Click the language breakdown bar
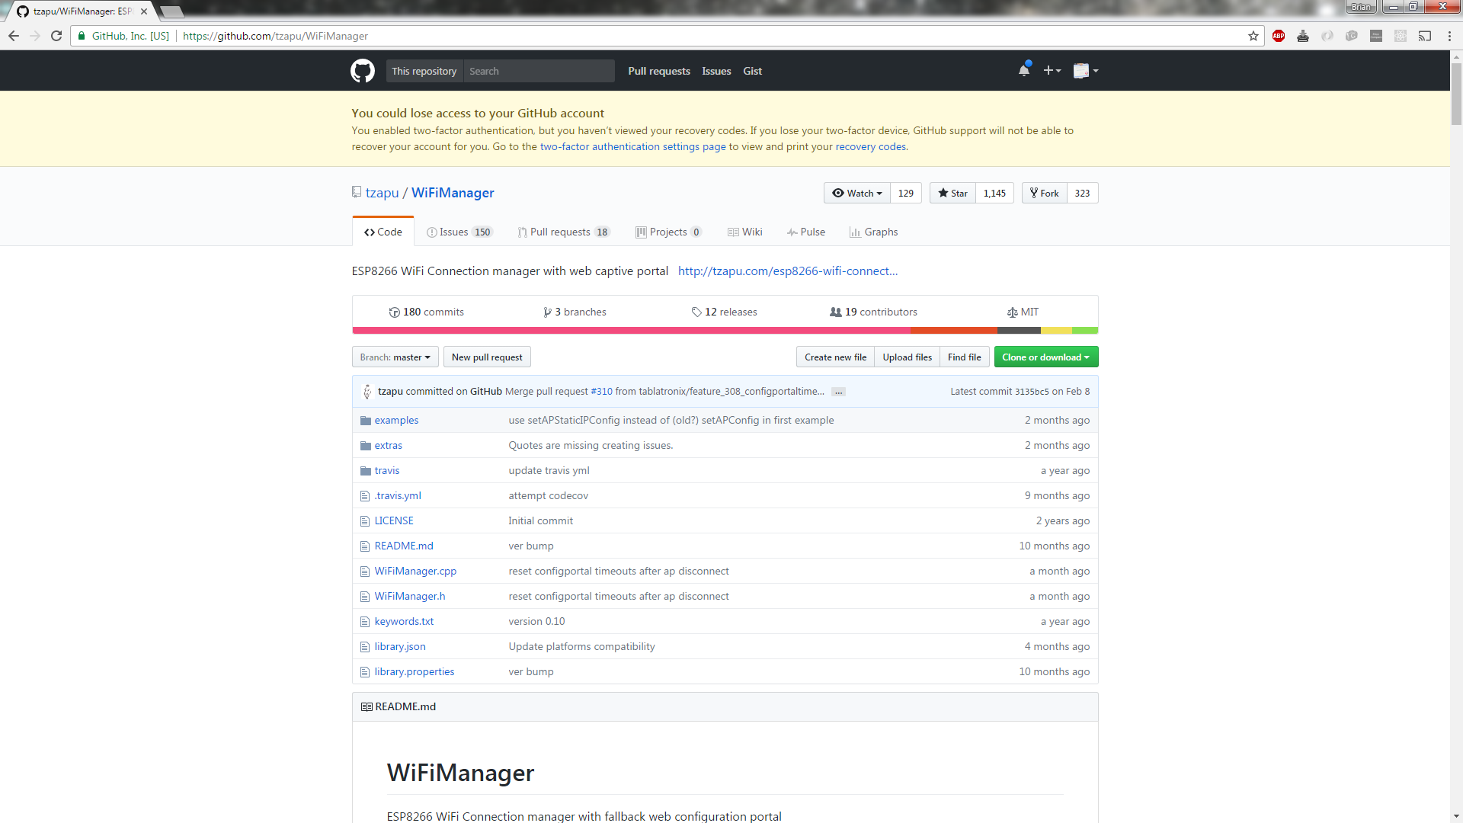Screen dimensions: 1463x823 click(724, 330)
